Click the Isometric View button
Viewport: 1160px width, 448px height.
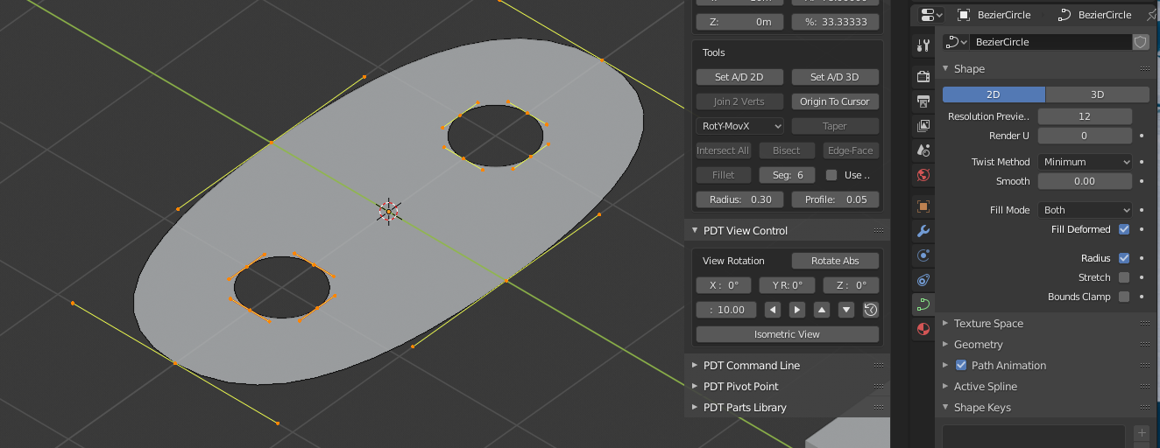click(x=787, y=334)
